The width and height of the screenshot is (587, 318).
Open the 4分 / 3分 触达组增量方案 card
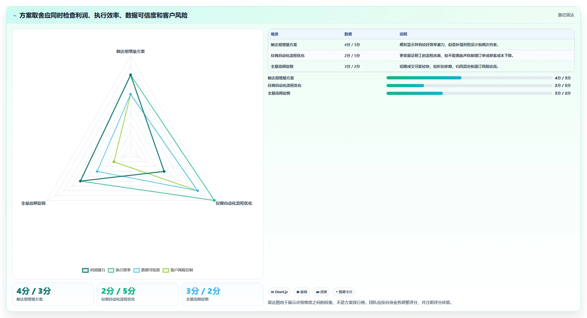[x=53, y=294]
